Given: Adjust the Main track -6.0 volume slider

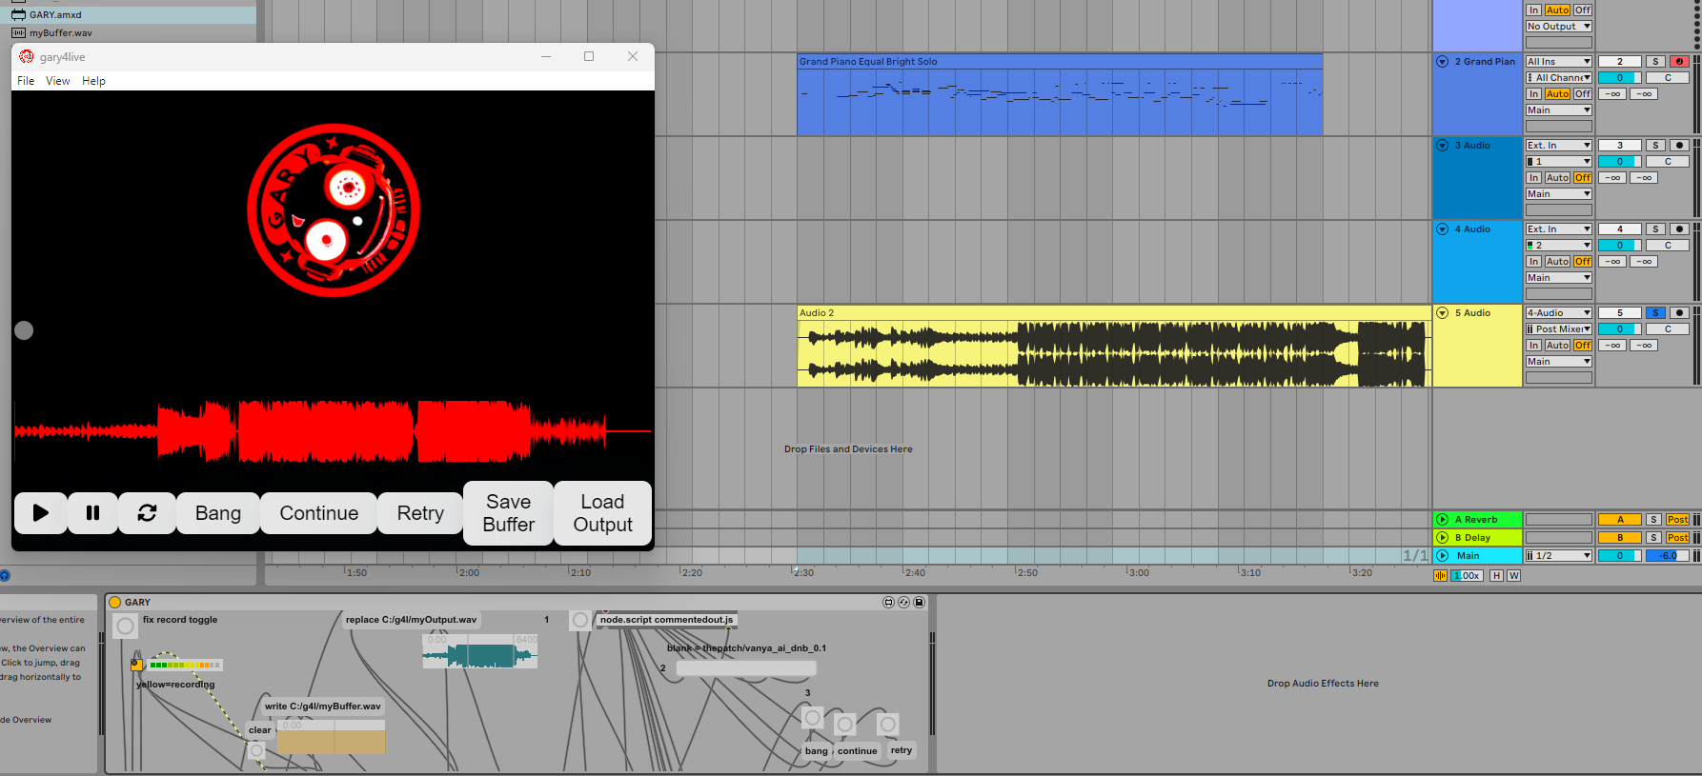Looking at the screenshot, I should [1667, 556].
